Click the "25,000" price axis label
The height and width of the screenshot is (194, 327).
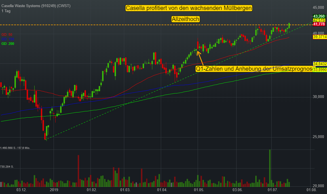[x=318, y=137]
